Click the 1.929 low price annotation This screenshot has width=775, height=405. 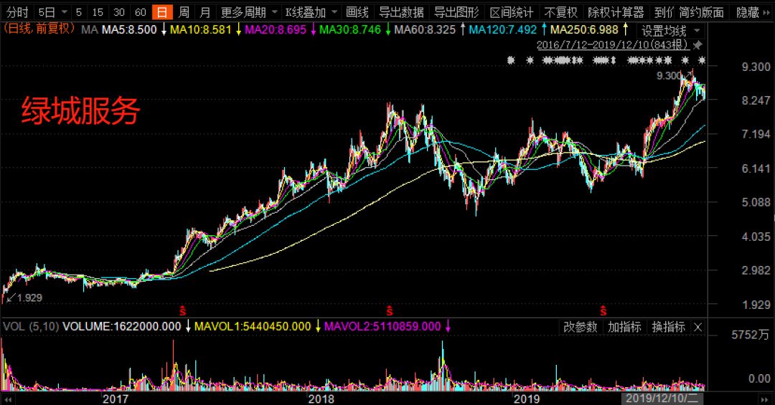(x=29, y=297)
